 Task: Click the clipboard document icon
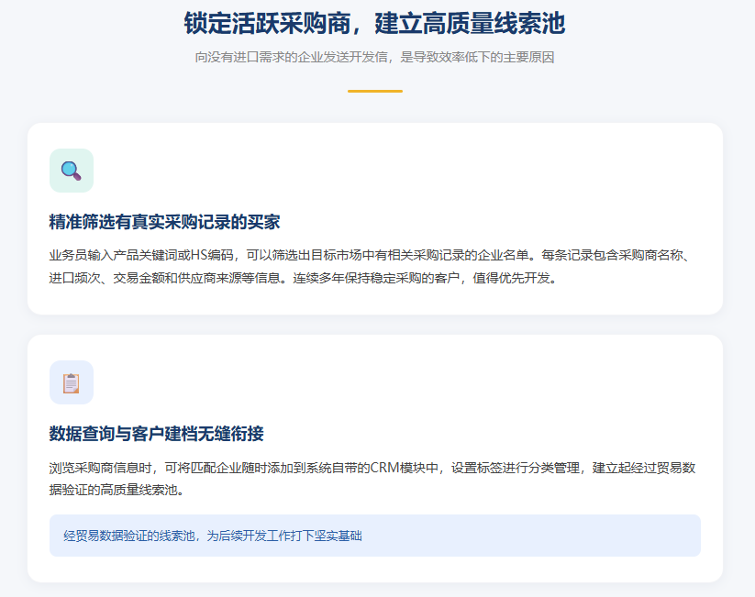point(72,382)
